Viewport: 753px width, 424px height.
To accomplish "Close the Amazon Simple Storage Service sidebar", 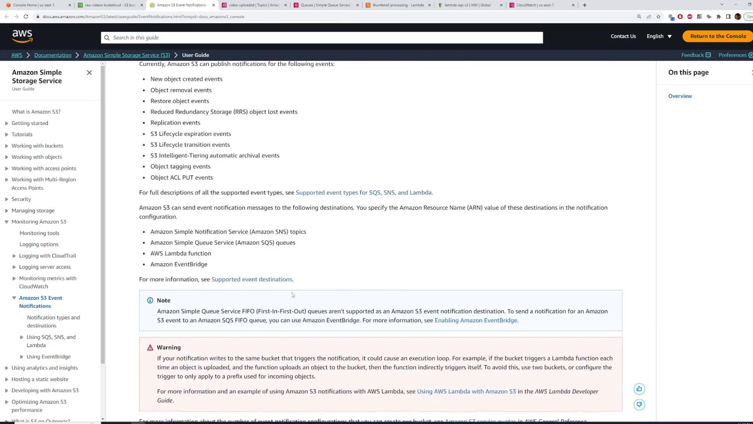I will pyautogui.click(x=89, y=73).
